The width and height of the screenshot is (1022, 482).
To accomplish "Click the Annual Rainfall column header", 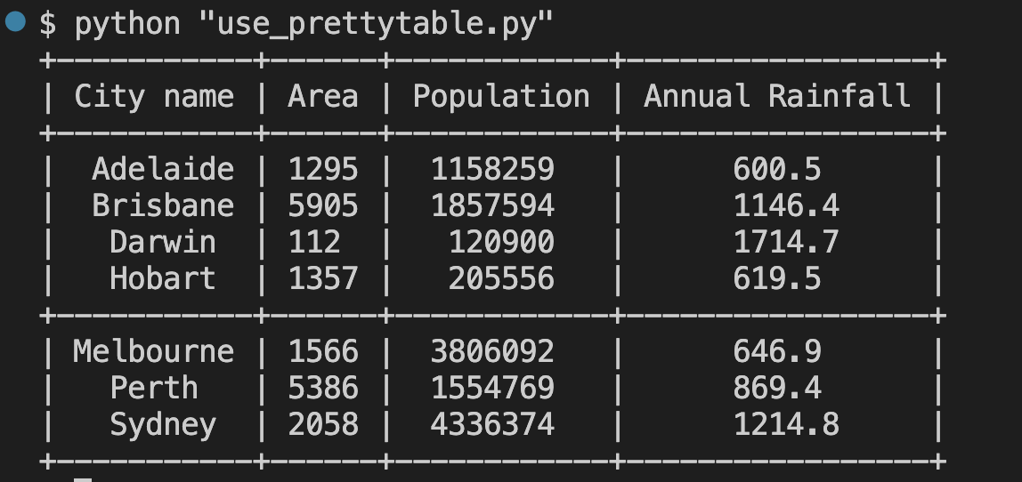I will click(x=777, y=96).
